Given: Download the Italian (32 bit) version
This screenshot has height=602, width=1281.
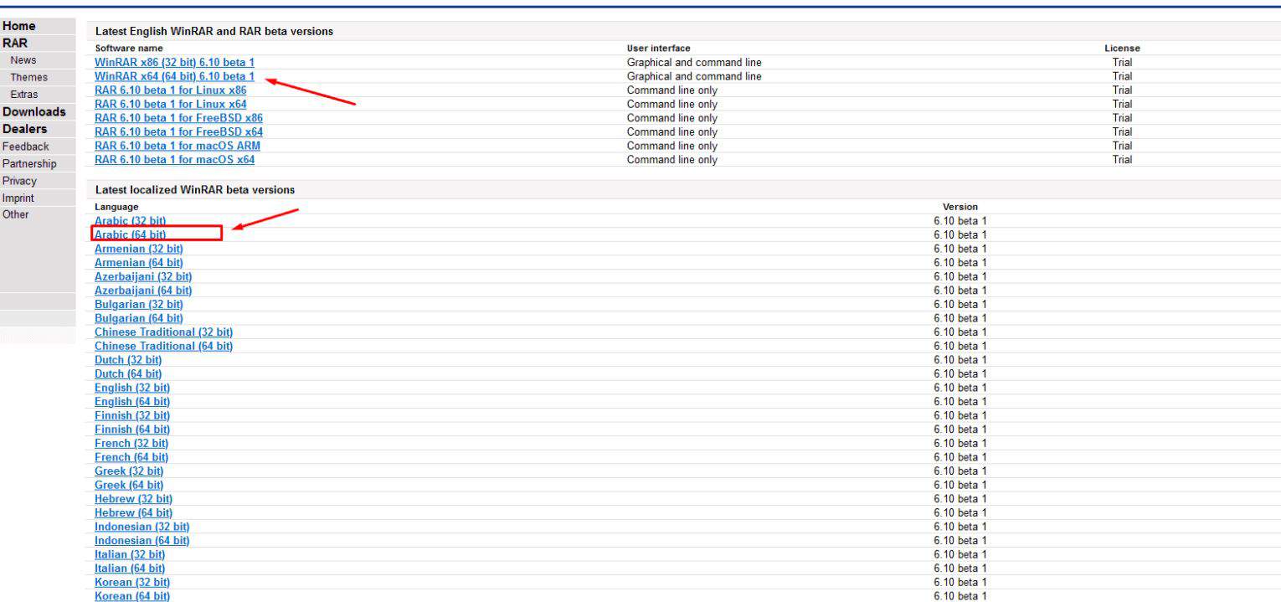Looking at the screenshot, I should (130, 554).
